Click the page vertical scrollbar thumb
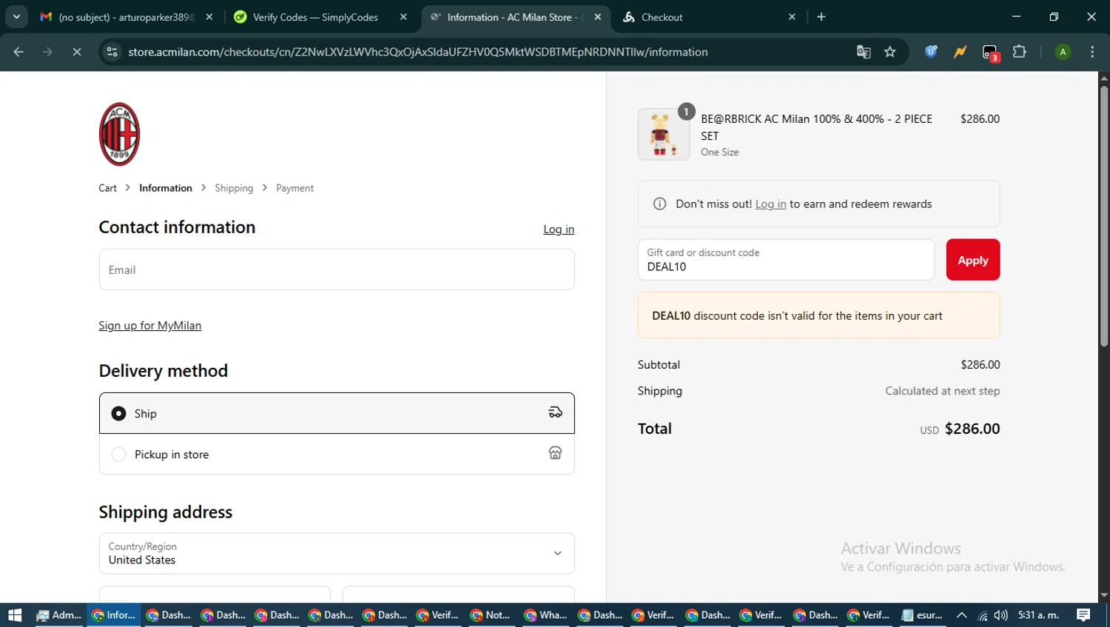 point(1103,215)
